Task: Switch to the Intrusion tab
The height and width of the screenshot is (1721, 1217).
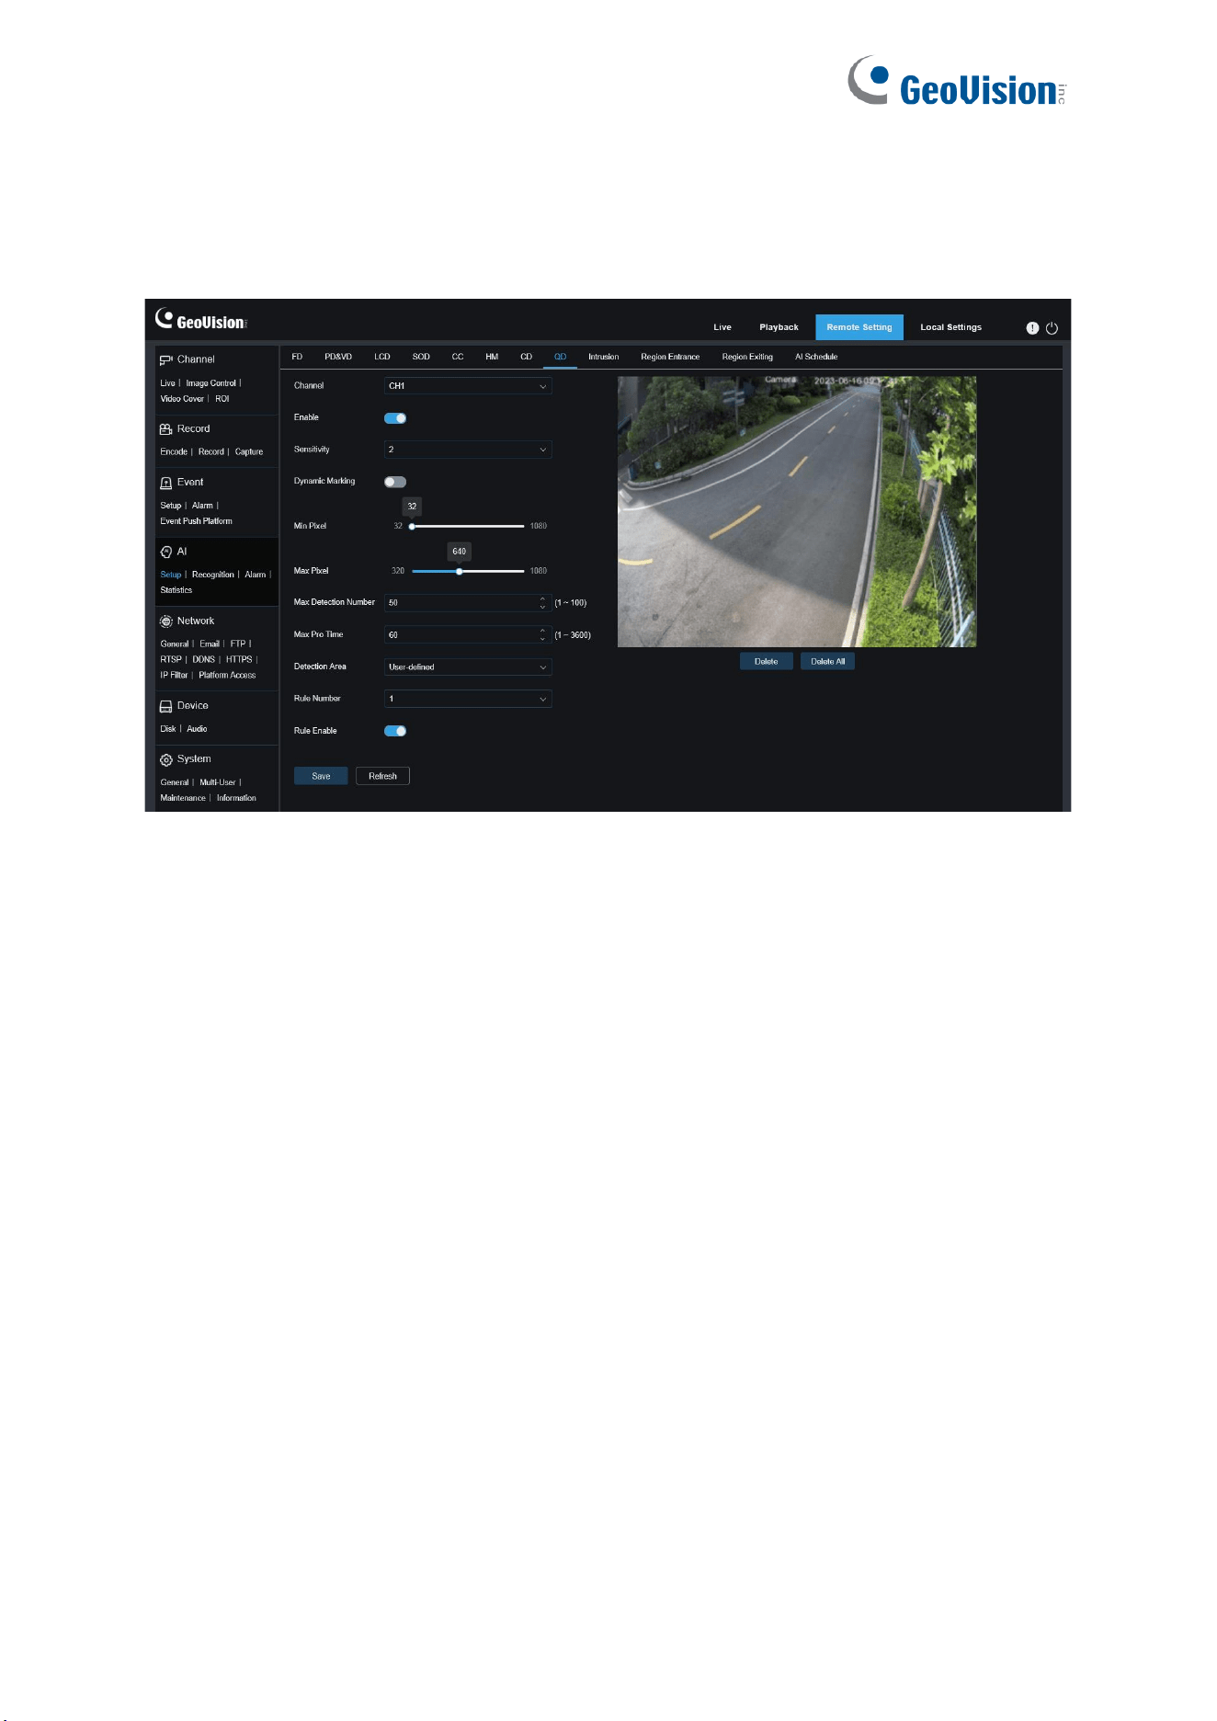Action: (x=604, y=357)
